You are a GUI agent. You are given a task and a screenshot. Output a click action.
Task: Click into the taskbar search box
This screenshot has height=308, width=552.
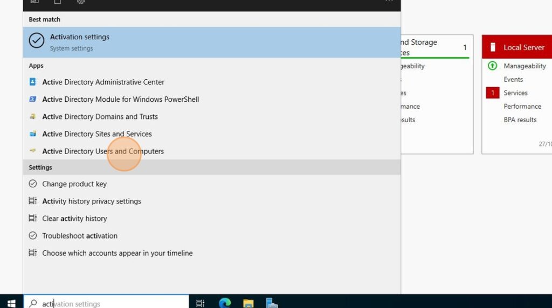coord(106,302)
